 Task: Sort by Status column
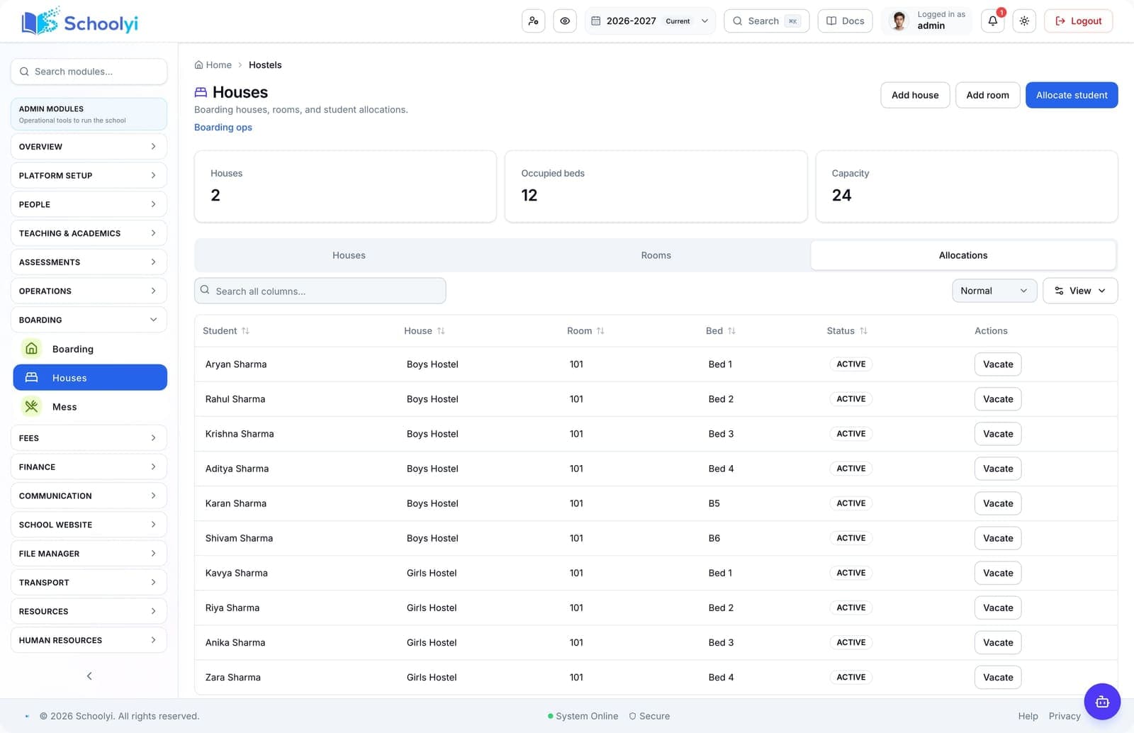847,331
